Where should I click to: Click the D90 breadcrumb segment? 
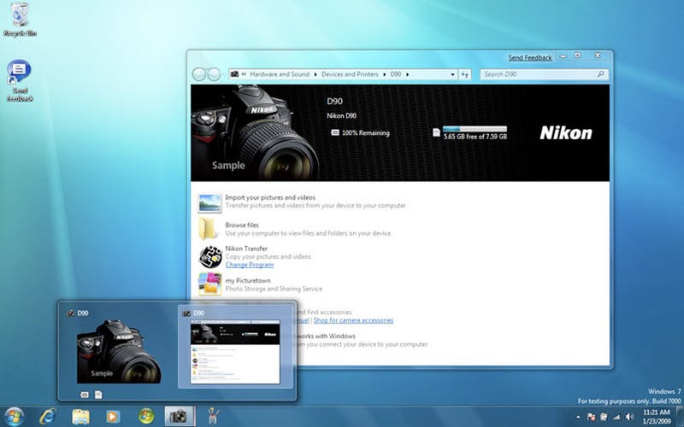396,74
